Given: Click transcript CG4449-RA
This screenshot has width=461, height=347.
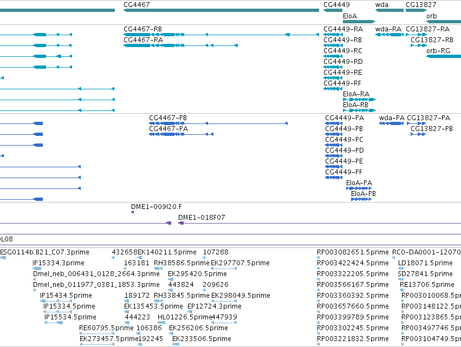Looking at the screenshot, I should tap(333, 35).
